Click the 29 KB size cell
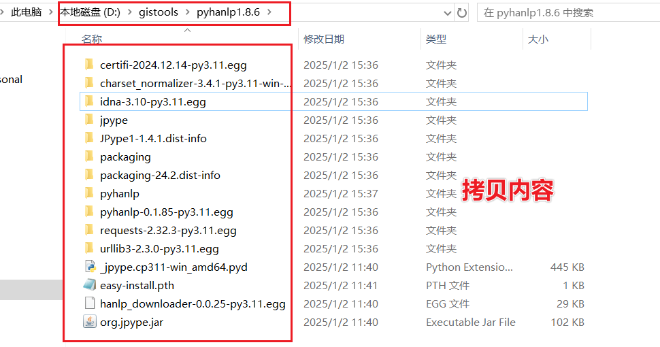This screenshot has width=660, height=347. pos(570,303)
